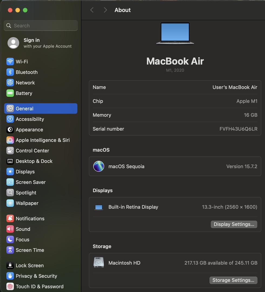Image resolution: width=265 pixels, height=292 pixels.
Task: Click the Touch ID & Password fingerprint icon
Action: coord(10,287)
